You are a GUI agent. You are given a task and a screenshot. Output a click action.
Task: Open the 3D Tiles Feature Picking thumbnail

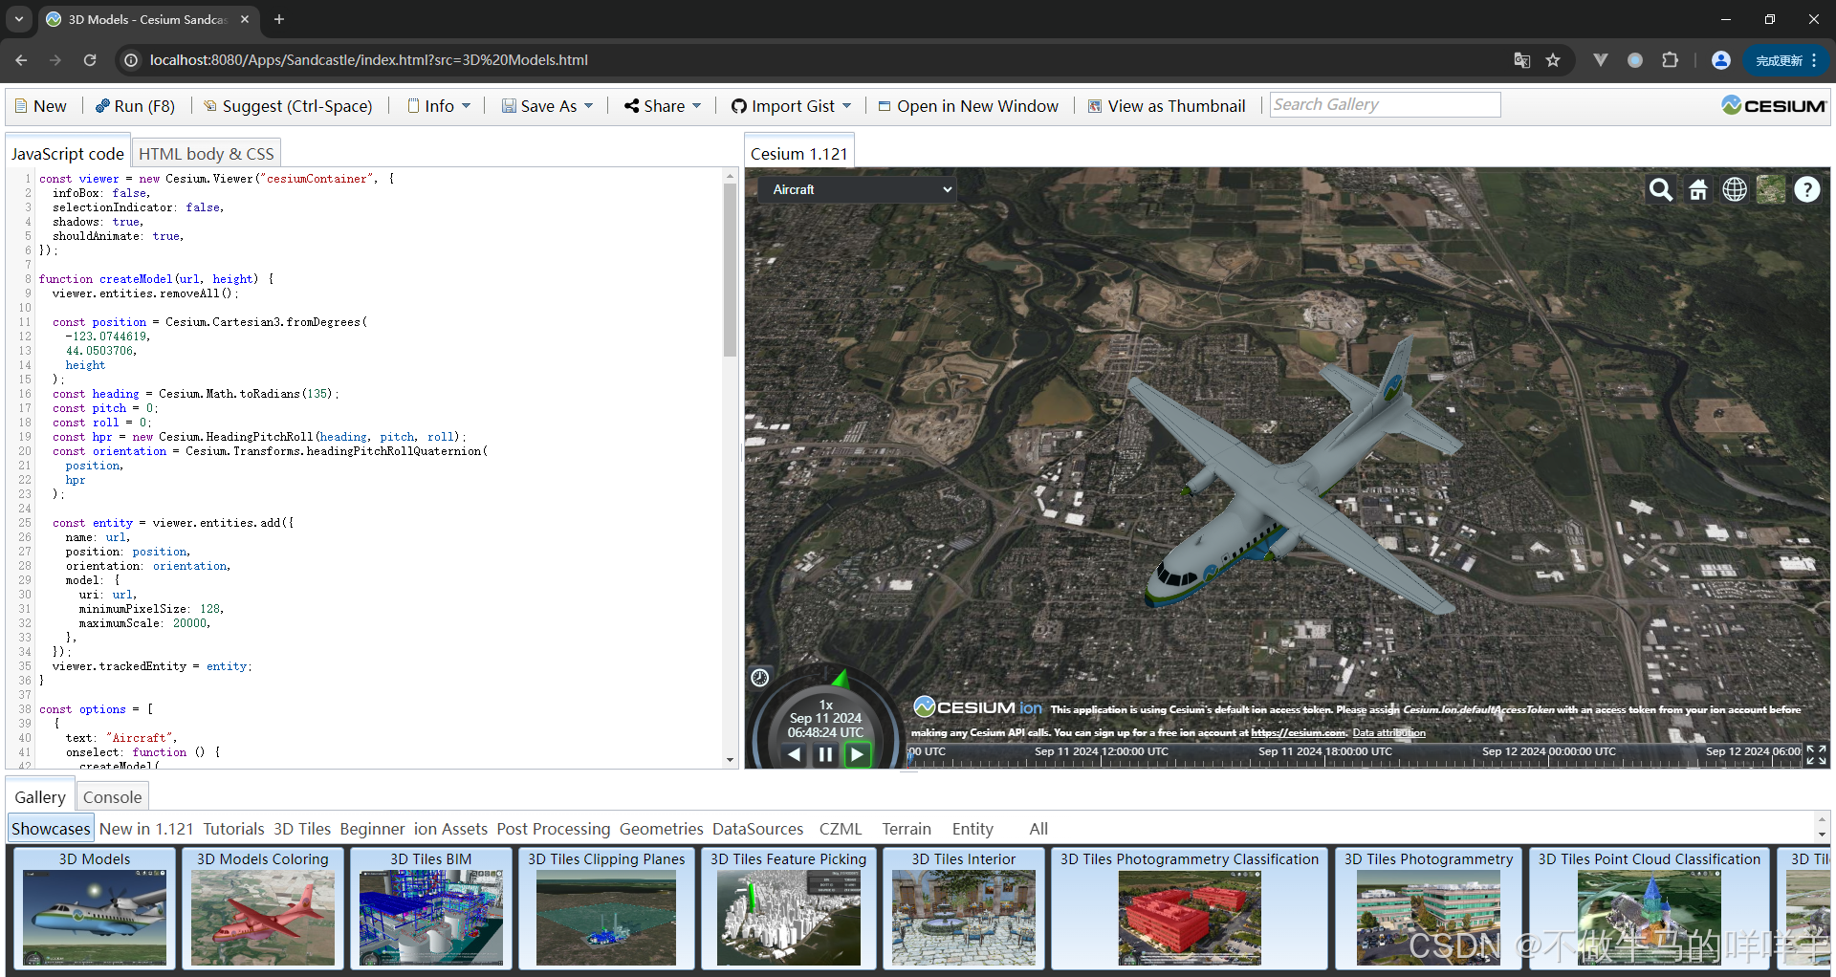pos(789,908)
